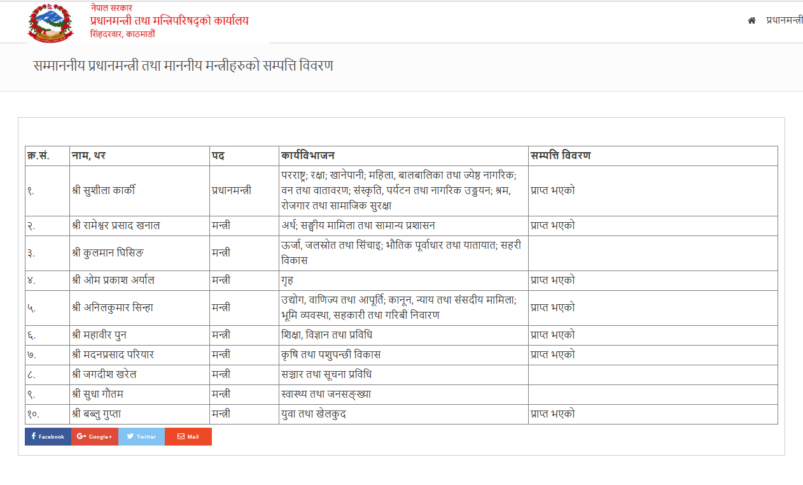The height and width of the screenshot is (485, 803).
Task: Share the page on Google+
Action: tap(95, 437)
